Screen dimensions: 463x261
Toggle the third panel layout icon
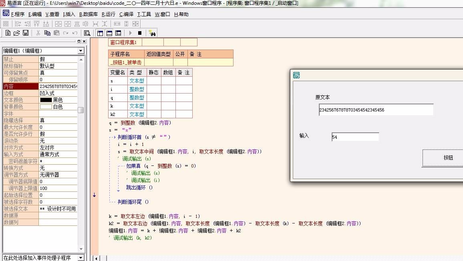(x=118, y=33)
